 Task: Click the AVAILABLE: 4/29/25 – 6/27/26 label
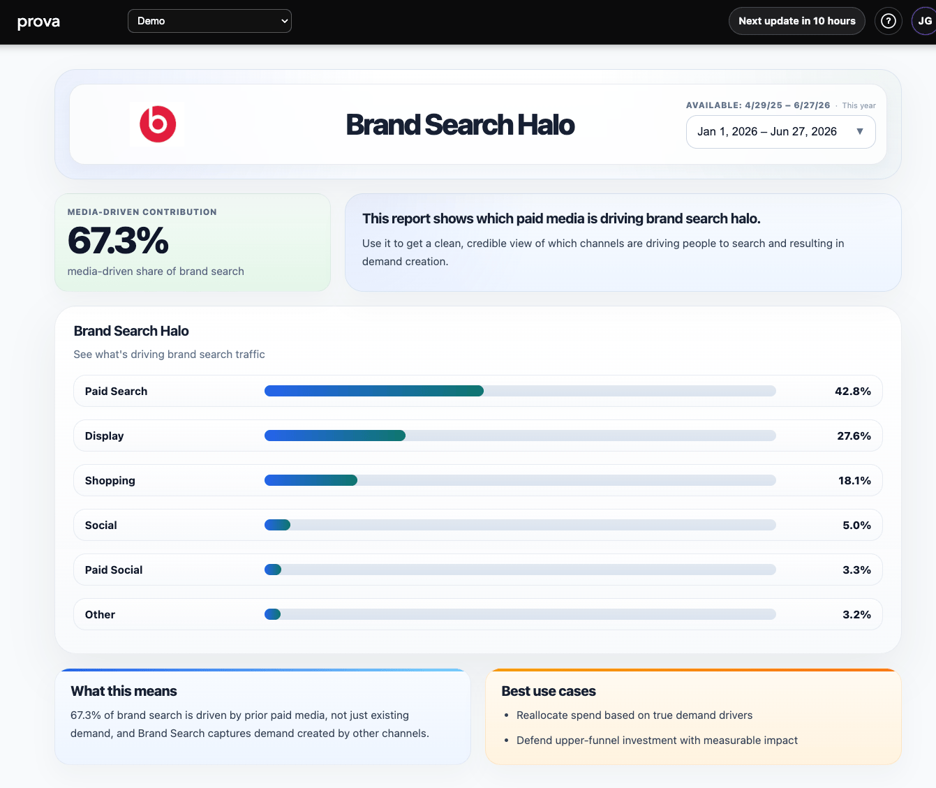point(758,105)
